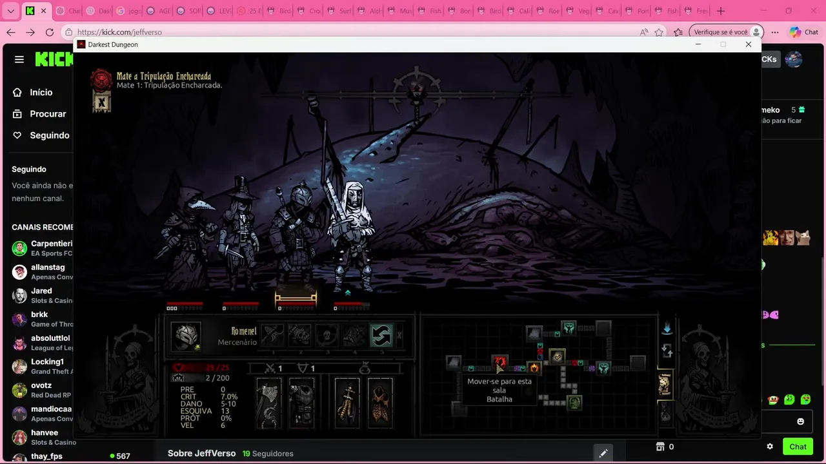Open Romenel's weapon equipment slot
The image size is (826, 464).
[x=268, y=403]
